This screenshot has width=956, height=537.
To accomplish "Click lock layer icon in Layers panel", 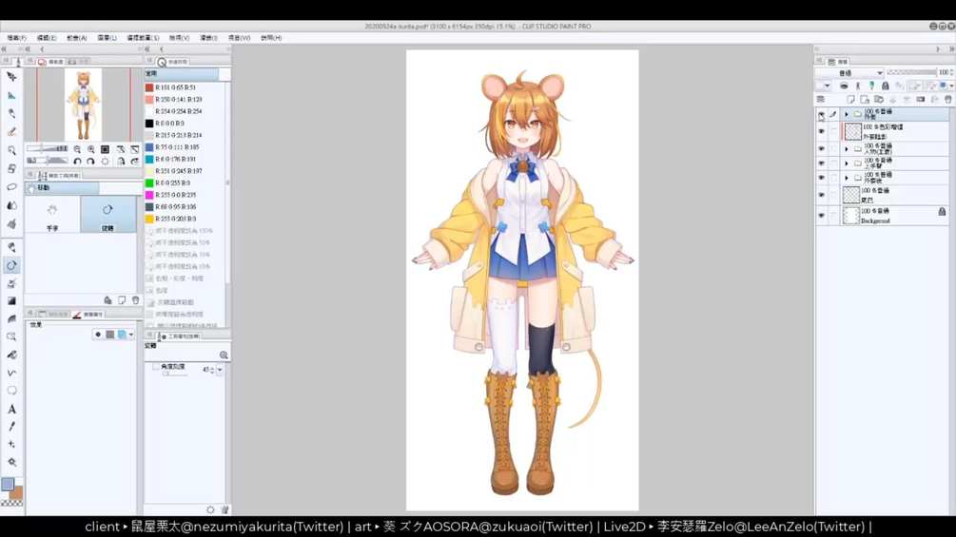I will (x=886, y=86).
